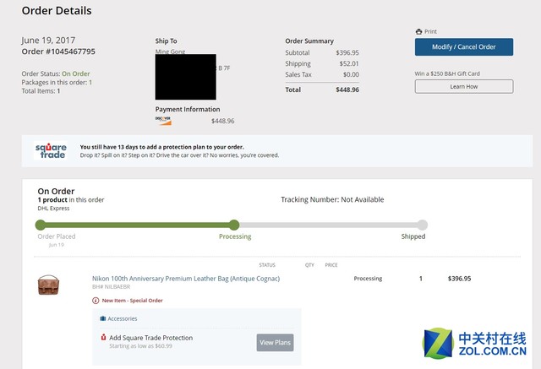Click the Print printer icon
541x369 pixels.
point(418,31)
